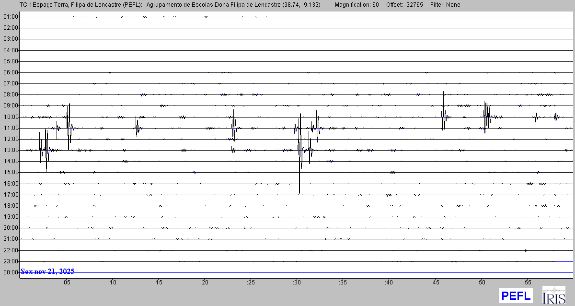Click the 10:00 hour row label
The height and width of the screenshot is (306, 575).
click(11, 117)
